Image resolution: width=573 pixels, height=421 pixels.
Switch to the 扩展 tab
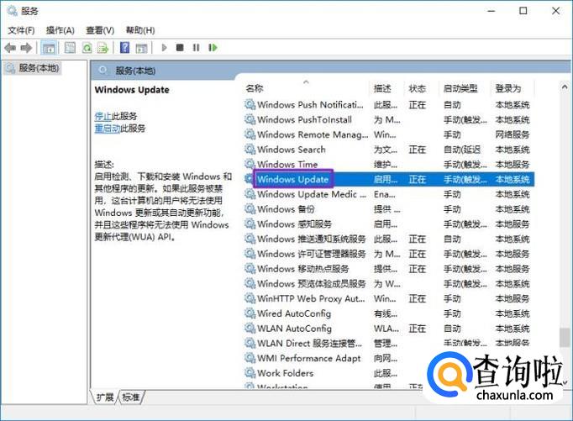(105, 397)
